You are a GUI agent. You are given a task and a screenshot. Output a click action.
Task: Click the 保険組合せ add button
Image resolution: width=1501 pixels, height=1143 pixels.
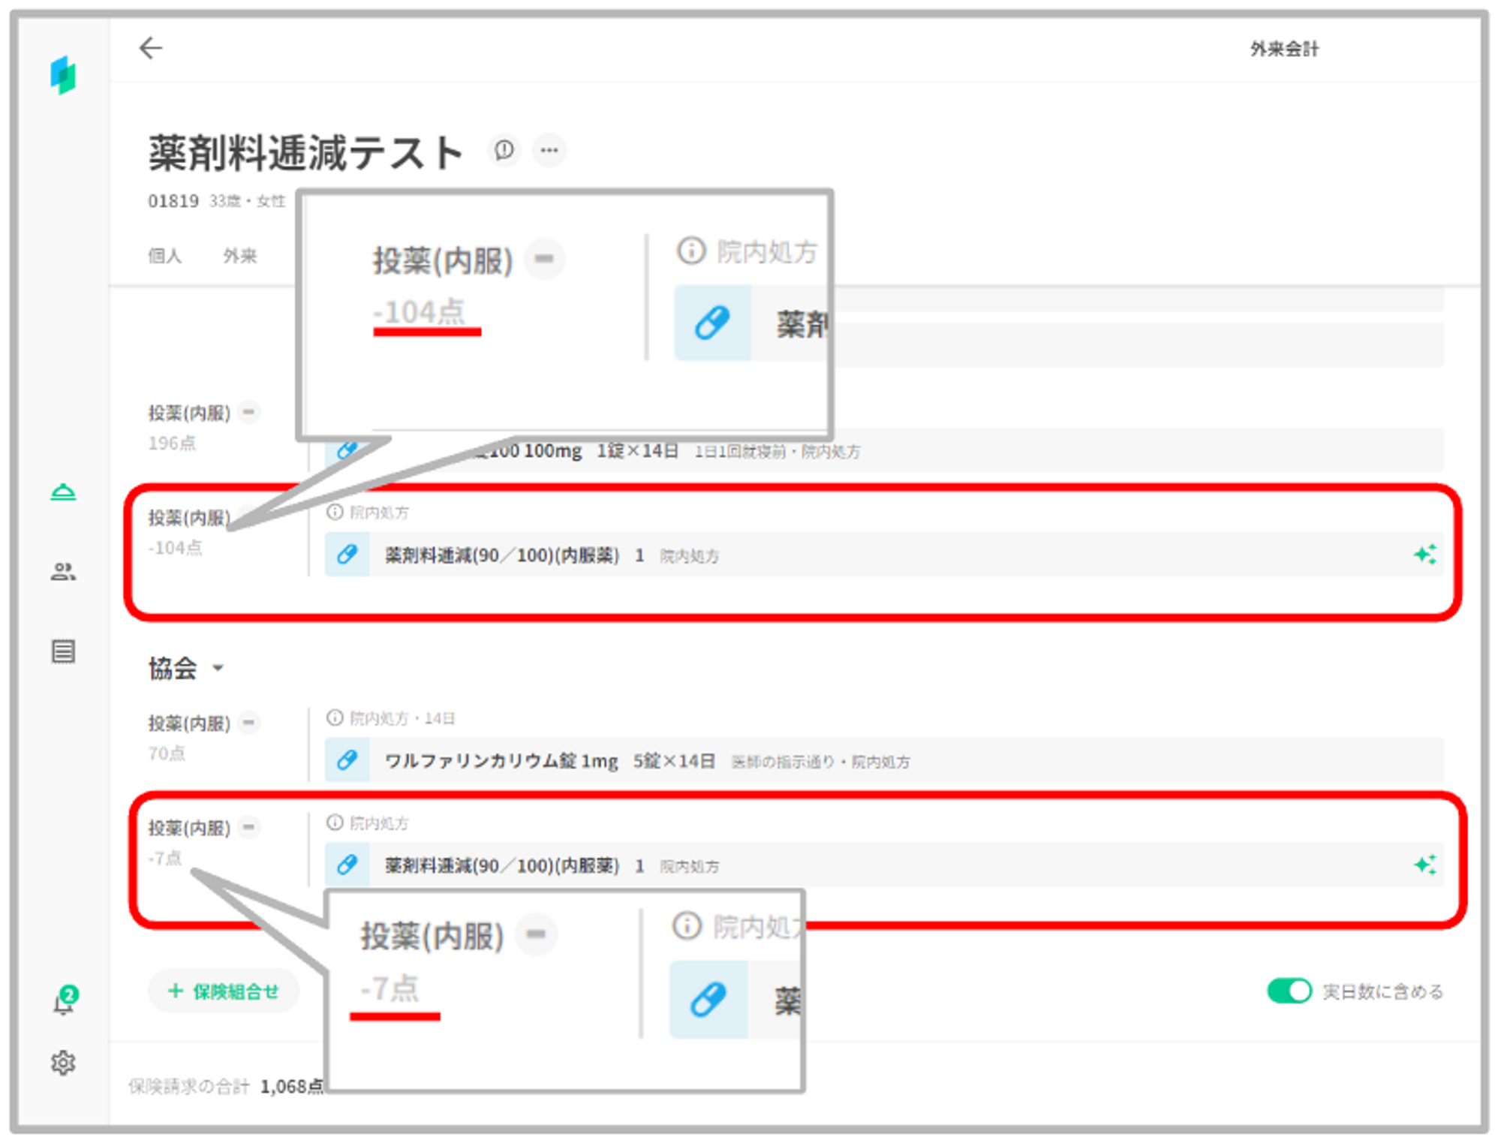point(224,991)
